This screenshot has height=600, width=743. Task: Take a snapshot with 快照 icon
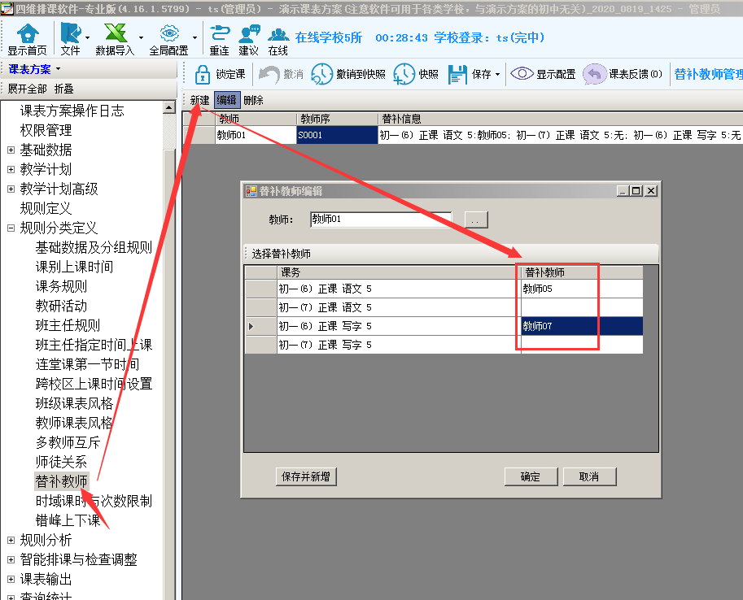[404, 74]
